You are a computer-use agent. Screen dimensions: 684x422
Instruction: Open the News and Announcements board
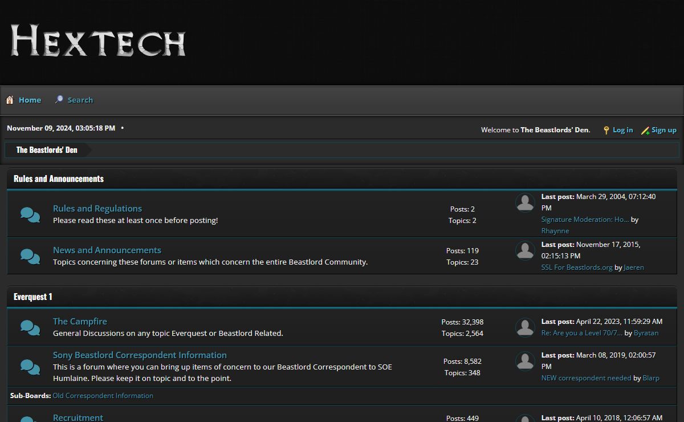click(107, 250)
